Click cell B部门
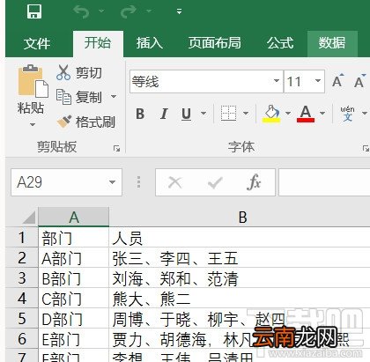 [x=73, y=278]
